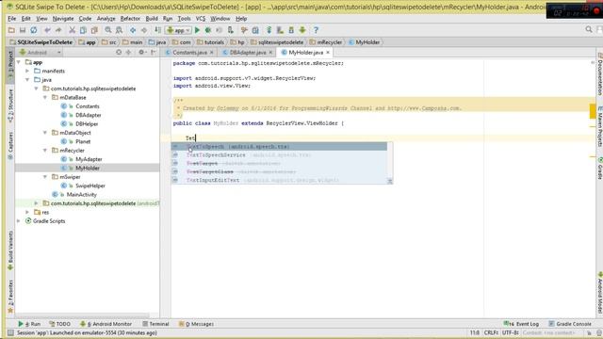This screenshot has height=339, width=603.
Task: Click the navigate Back arrow icon
Action: (x=133, y=30)
